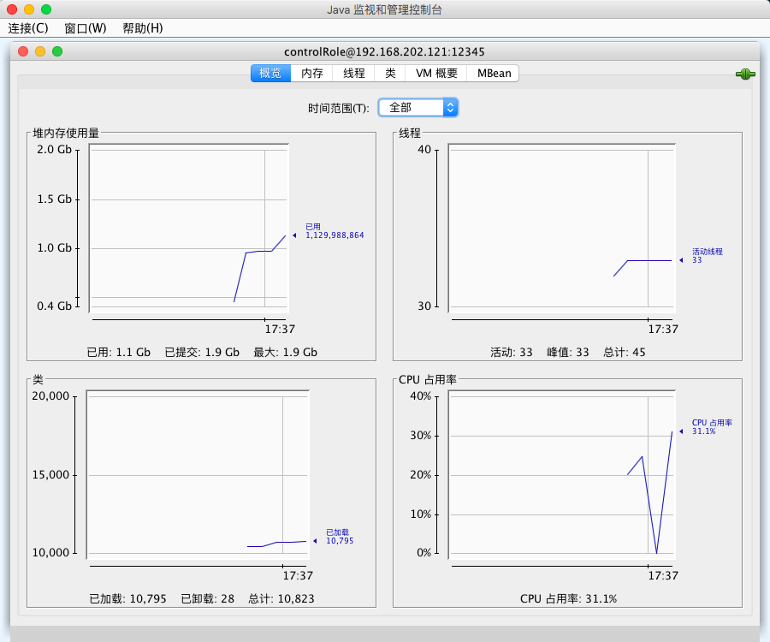Screen dimensions: 770x642
Task: Click the 已加载 10,795 marker arrow
Action: coord(315,541)
